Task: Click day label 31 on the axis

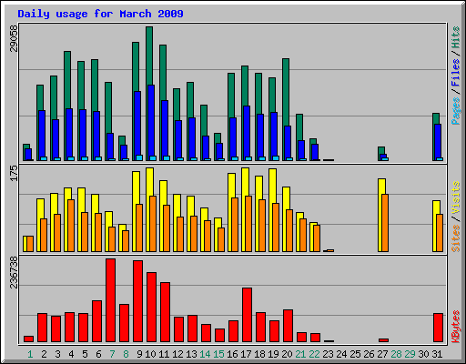Action: 437,354
